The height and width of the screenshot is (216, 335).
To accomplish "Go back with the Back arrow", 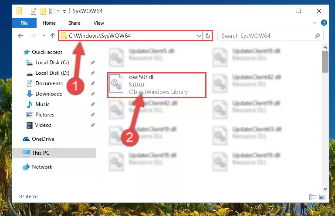I will (x=20, y=36).
